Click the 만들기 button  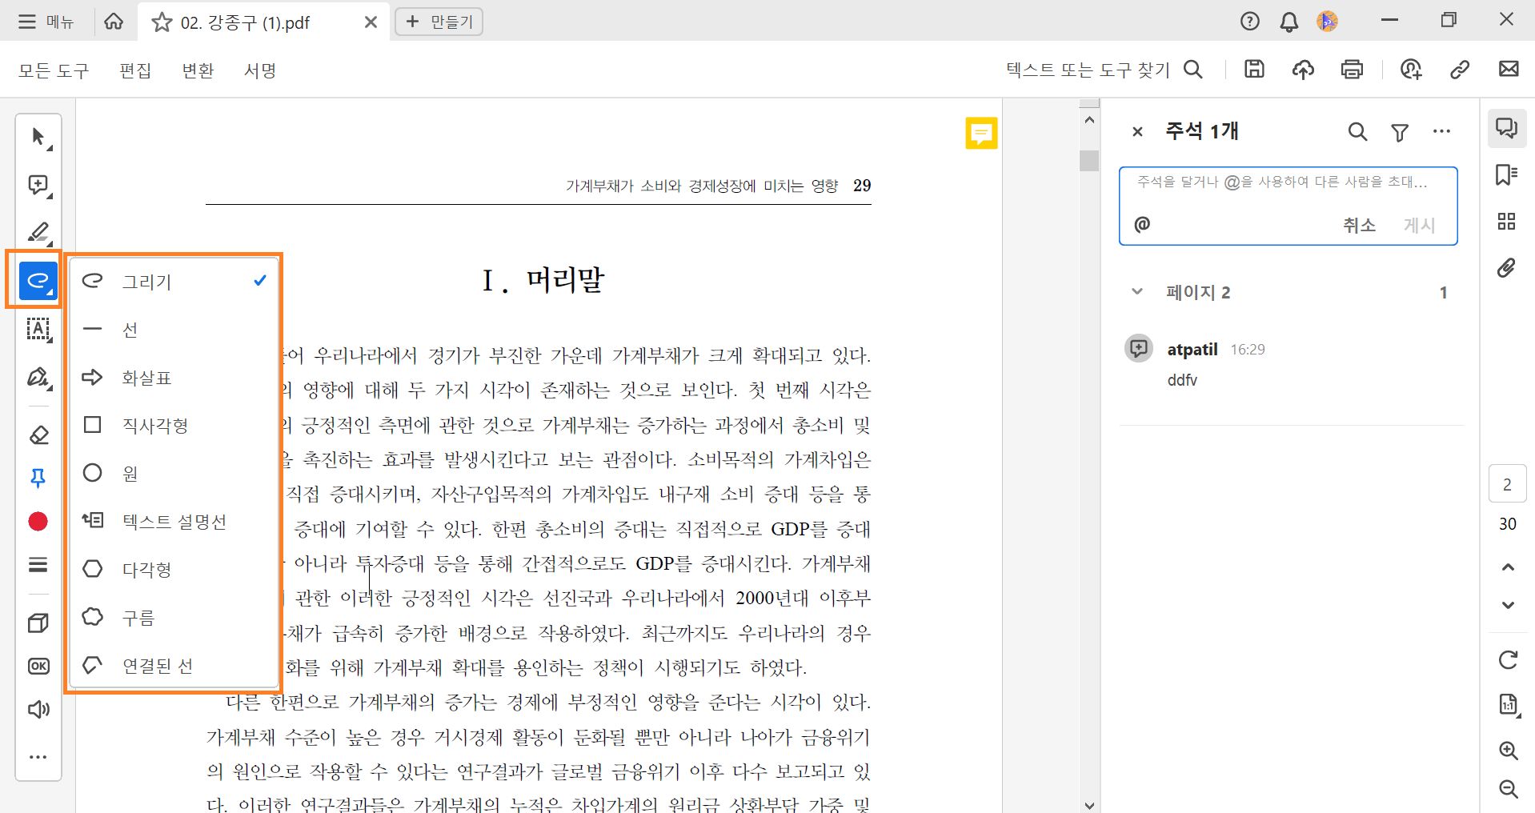click(x=439, y=22)
